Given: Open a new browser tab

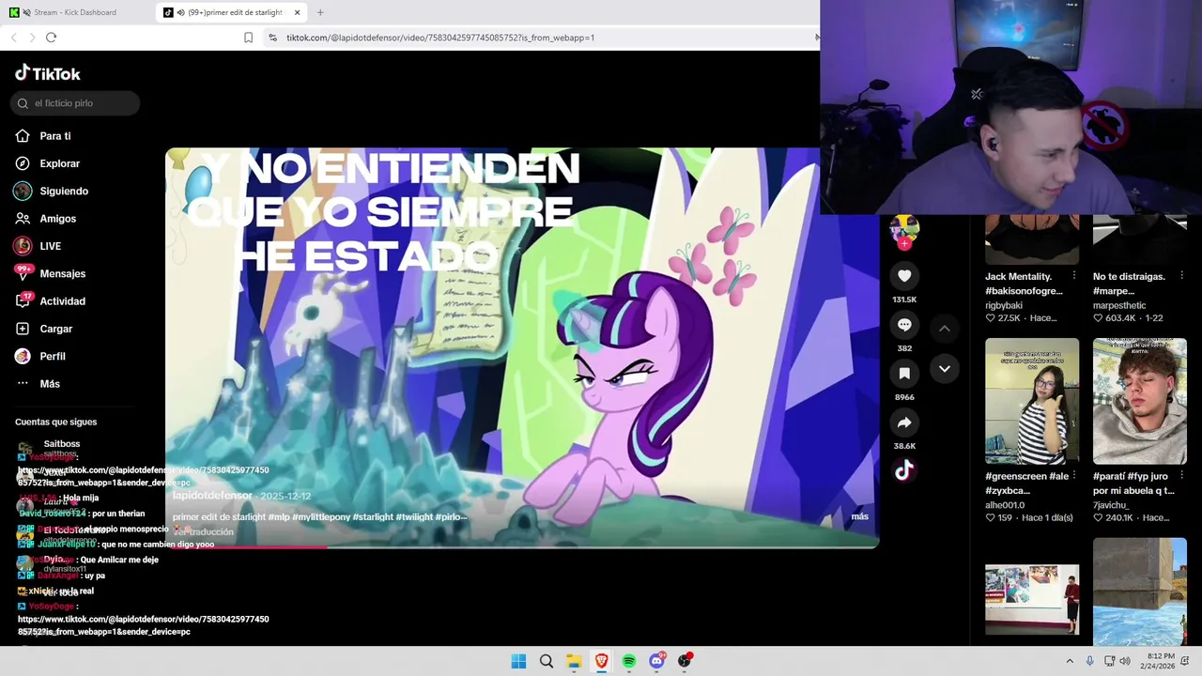Looking at the screenshot, I should click(x=320, y=12).
